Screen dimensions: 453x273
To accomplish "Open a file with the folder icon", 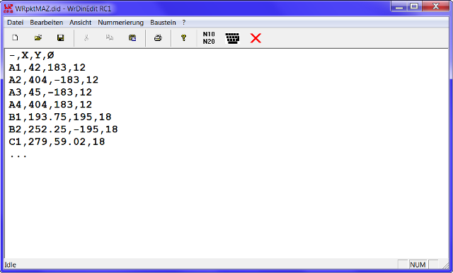I will (x=38, y=37).
